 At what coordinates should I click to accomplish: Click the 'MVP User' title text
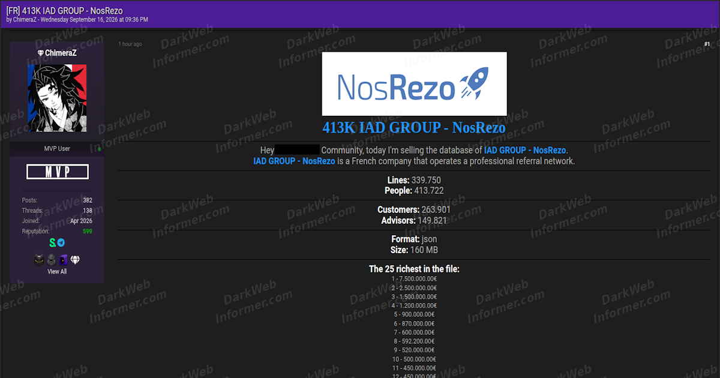[x=57, y=149]
